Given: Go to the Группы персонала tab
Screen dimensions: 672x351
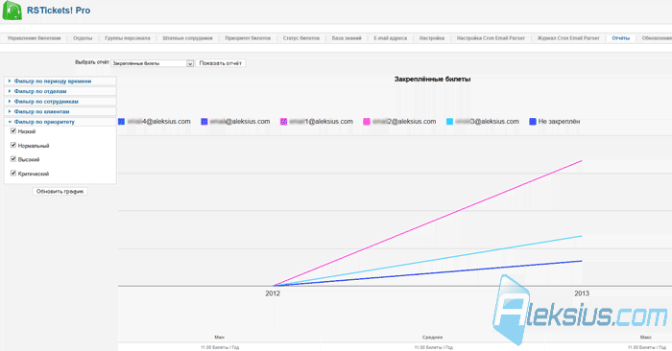Looking at the screenshot, I should 128,38.
